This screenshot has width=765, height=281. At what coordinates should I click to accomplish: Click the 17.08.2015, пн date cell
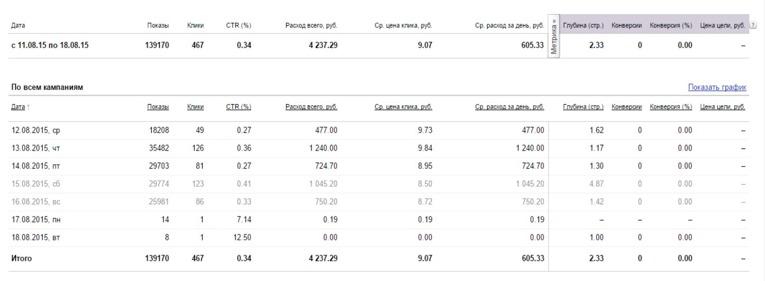click(x=31, y=220)
